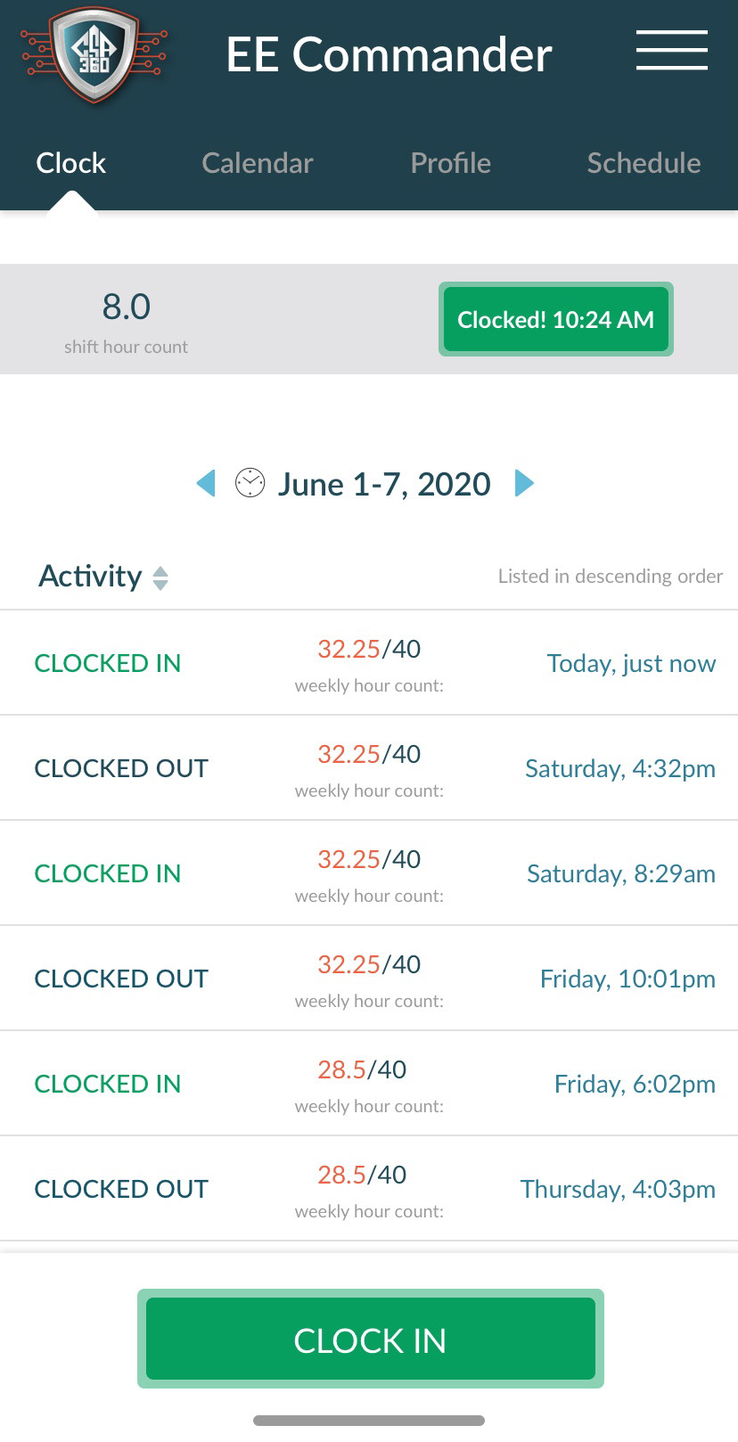Open the Friday, 10:01pm clocked out row
Image resolution: width=738 pixels, height=1442 pixels.
(369, 979)
